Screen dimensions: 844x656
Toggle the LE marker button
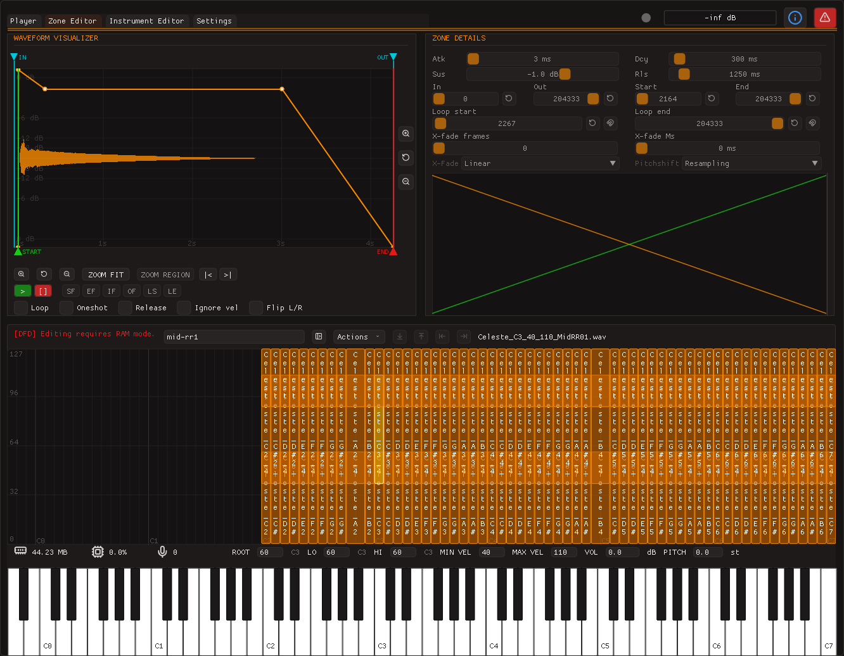[x=172, y=291]
